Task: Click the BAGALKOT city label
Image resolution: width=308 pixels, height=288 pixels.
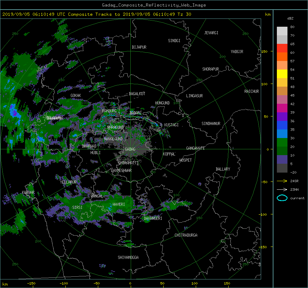Action: 137,94
